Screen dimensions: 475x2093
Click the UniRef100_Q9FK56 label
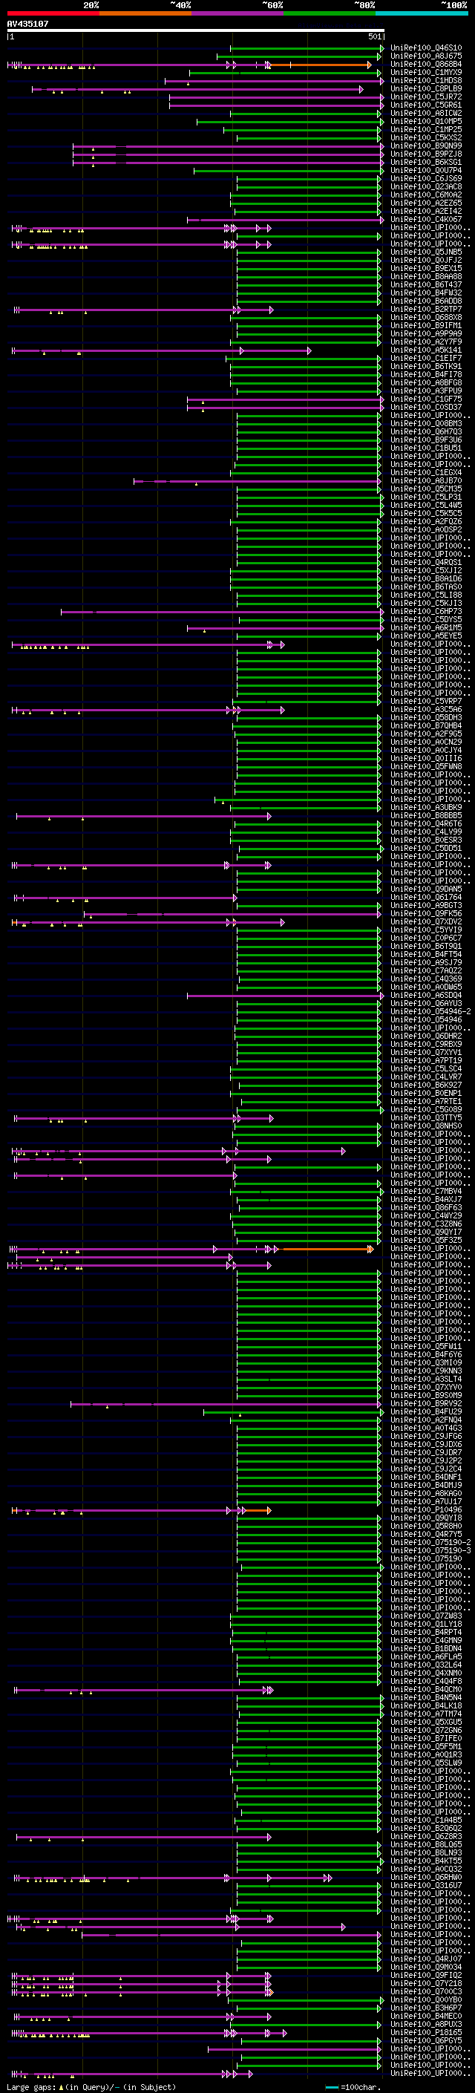click(426, 913)
